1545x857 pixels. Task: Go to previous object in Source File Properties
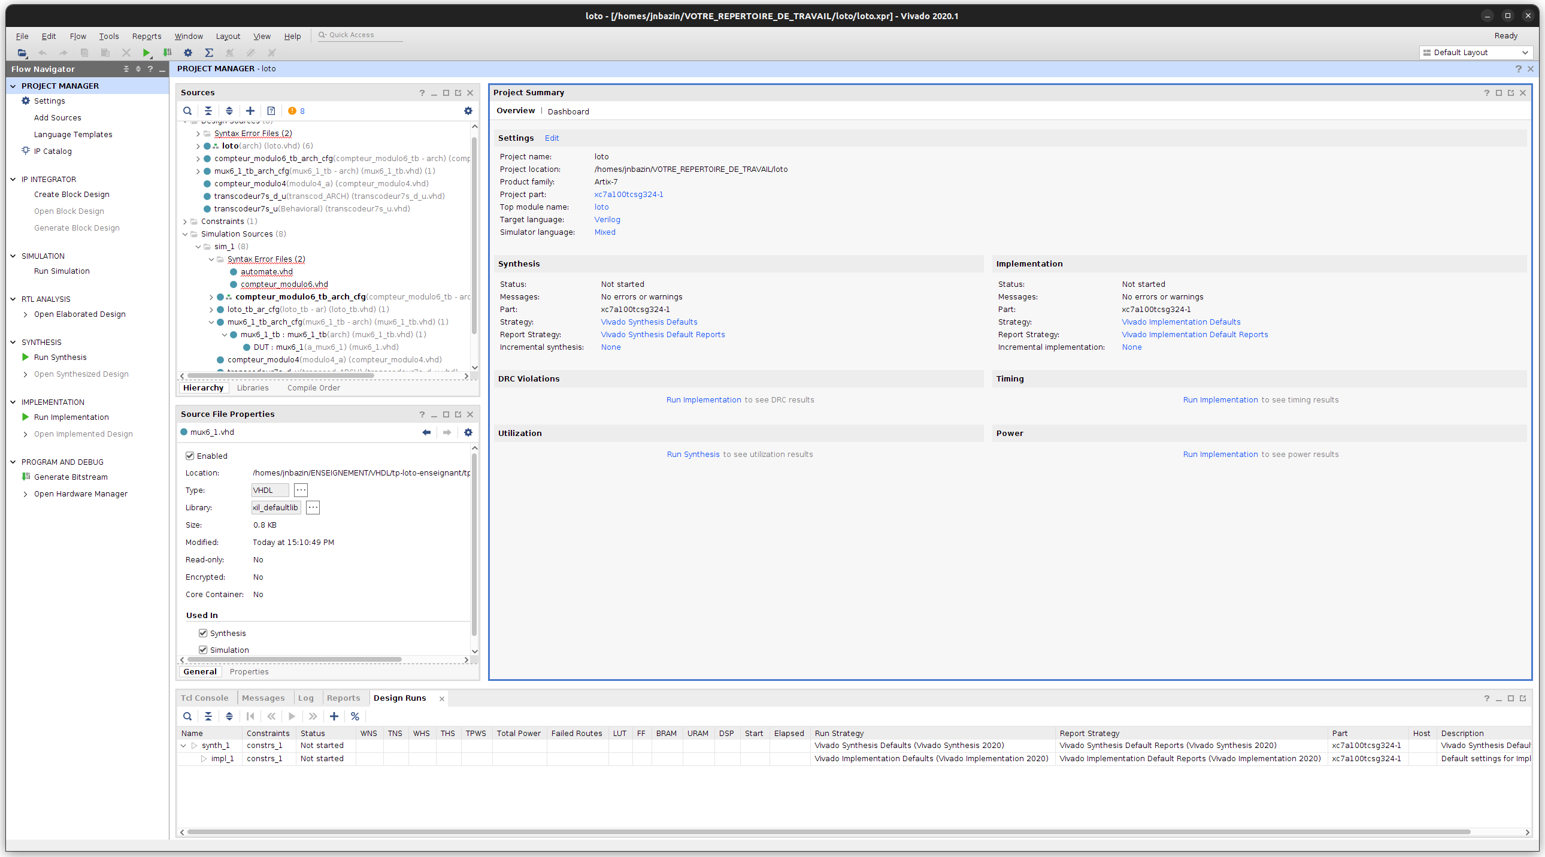pos(426,432)
